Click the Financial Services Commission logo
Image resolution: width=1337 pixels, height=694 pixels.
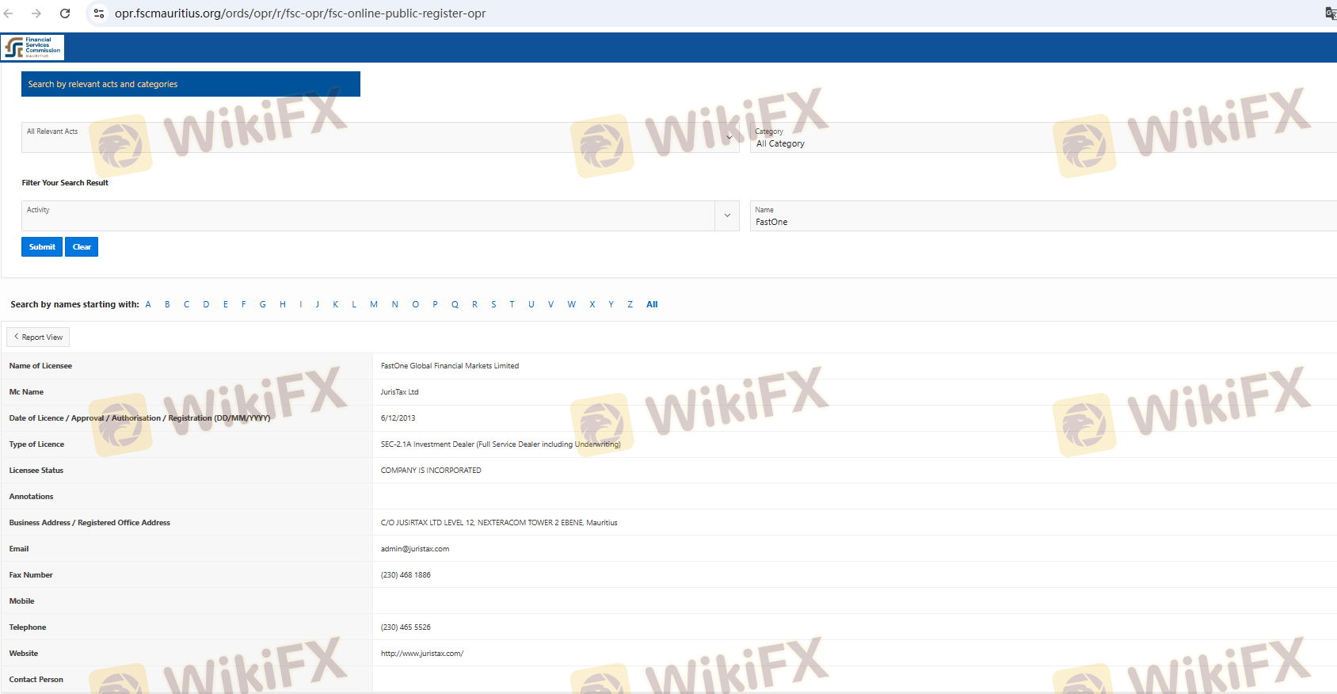point(32,48)
